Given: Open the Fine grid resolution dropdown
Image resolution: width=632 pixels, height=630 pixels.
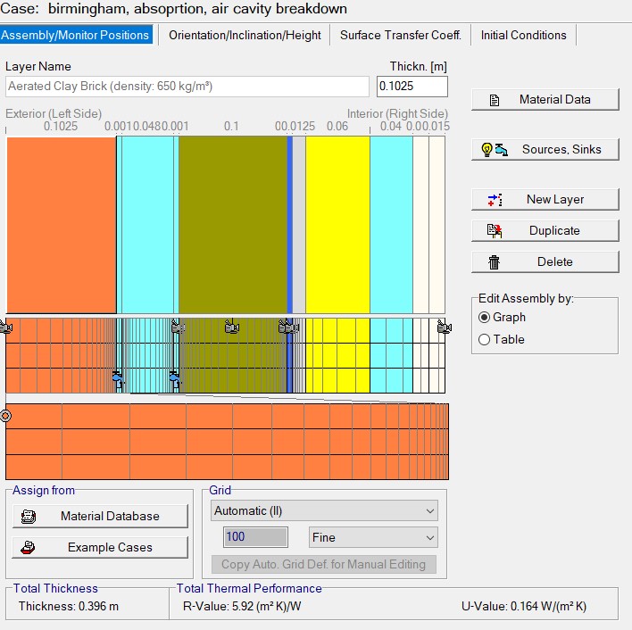Looking at the screenshot, I should coord(372,537).
